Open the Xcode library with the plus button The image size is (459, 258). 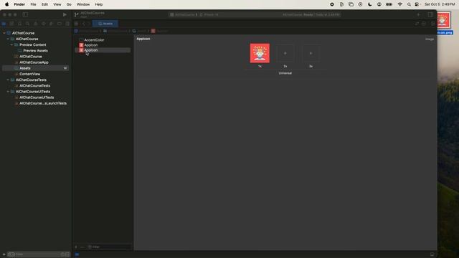418,14
